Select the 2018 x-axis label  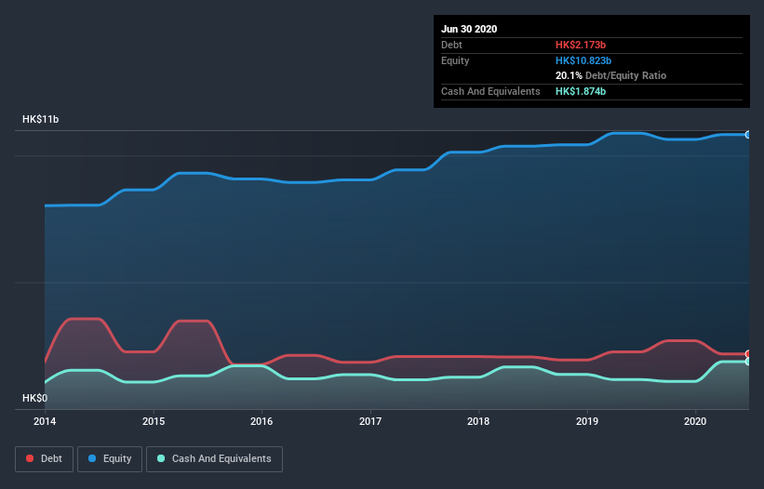tap(478, 421)
